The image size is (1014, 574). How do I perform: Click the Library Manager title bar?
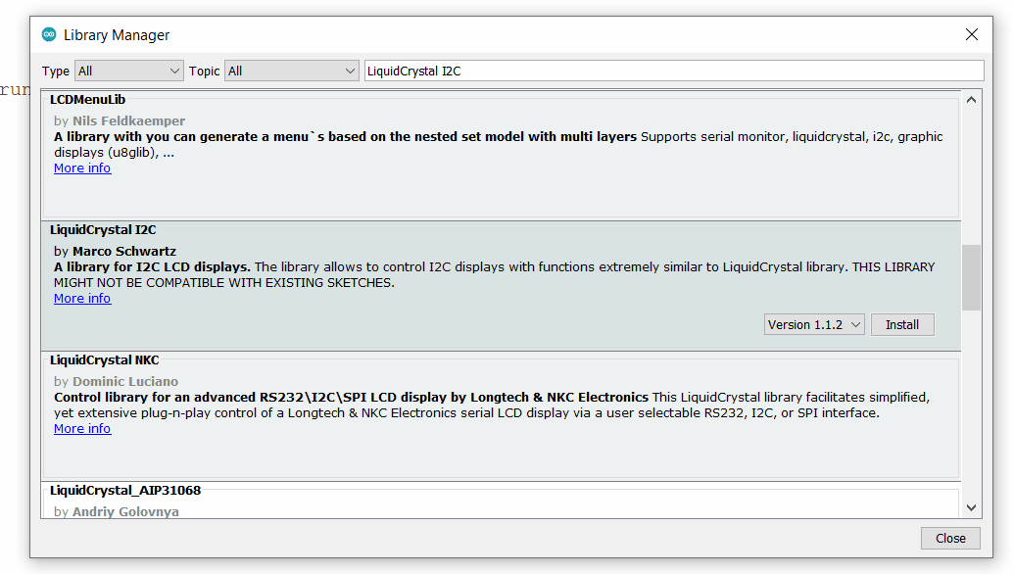click(490, 35)
